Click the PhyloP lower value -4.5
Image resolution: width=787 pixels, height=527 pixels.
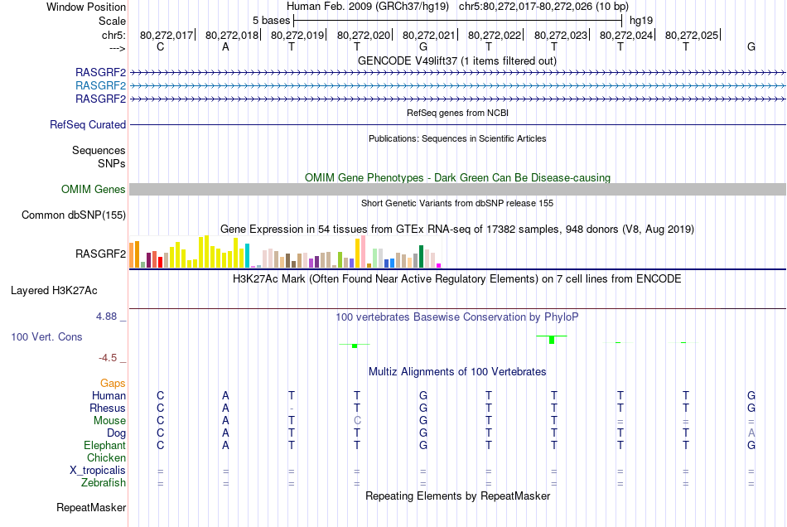108,357
